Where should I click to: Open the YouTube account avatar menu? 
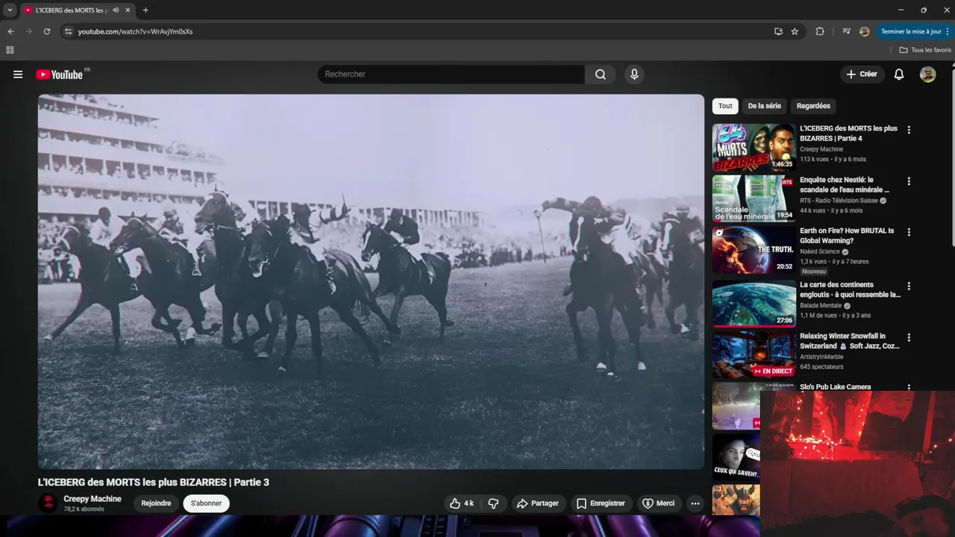[928, 75]
